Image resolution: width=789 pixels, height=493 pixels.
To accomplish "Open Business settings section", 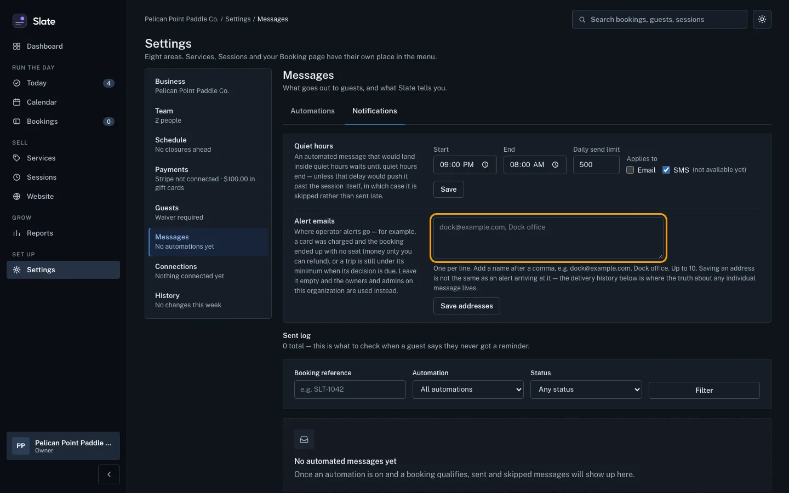I will coord(208,86).
